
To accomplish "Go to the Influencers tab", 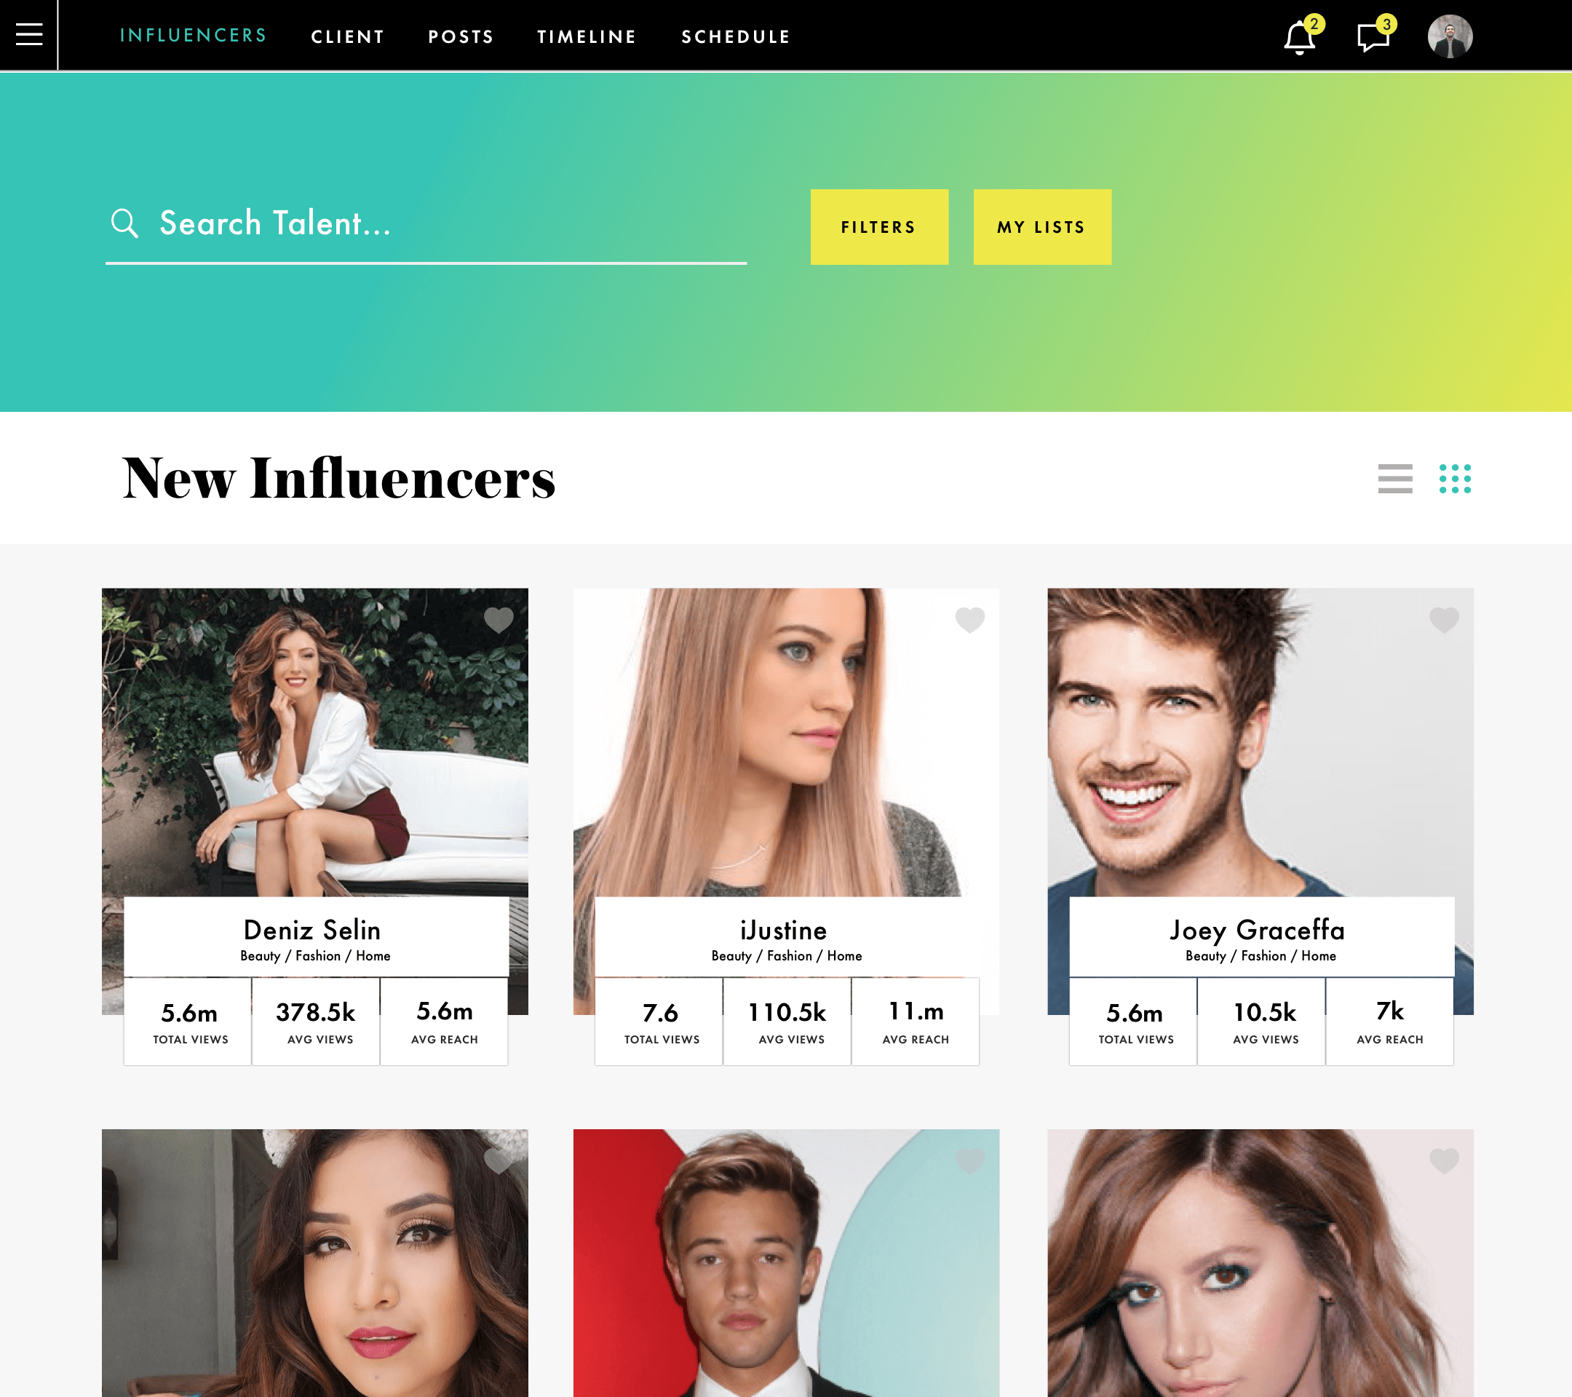I will 193,36.
